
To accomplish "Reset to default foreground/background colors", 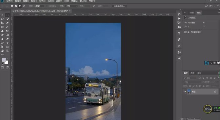I will (x=2, y=64).
